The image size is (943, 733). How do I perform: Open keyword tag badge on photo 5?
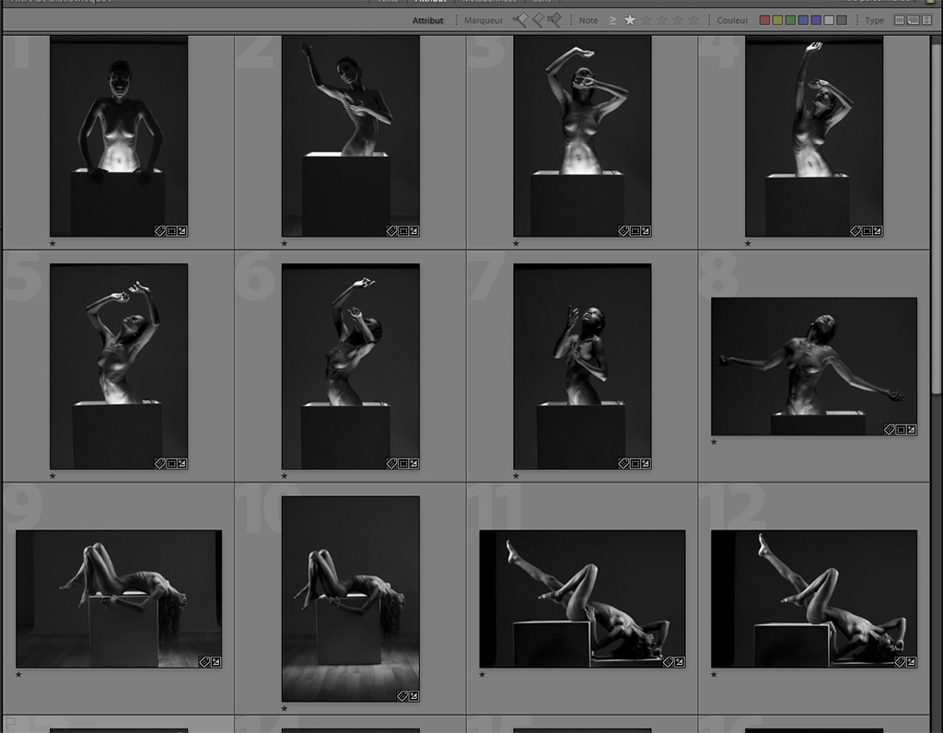click(160, 463)
